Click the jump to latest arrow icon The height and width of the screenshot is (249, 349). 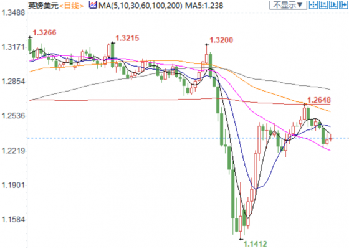pyautogui.click(x=343, y=5)
